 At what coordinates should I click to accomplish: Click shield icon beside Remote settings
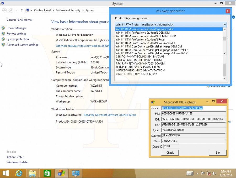[3, 34]
